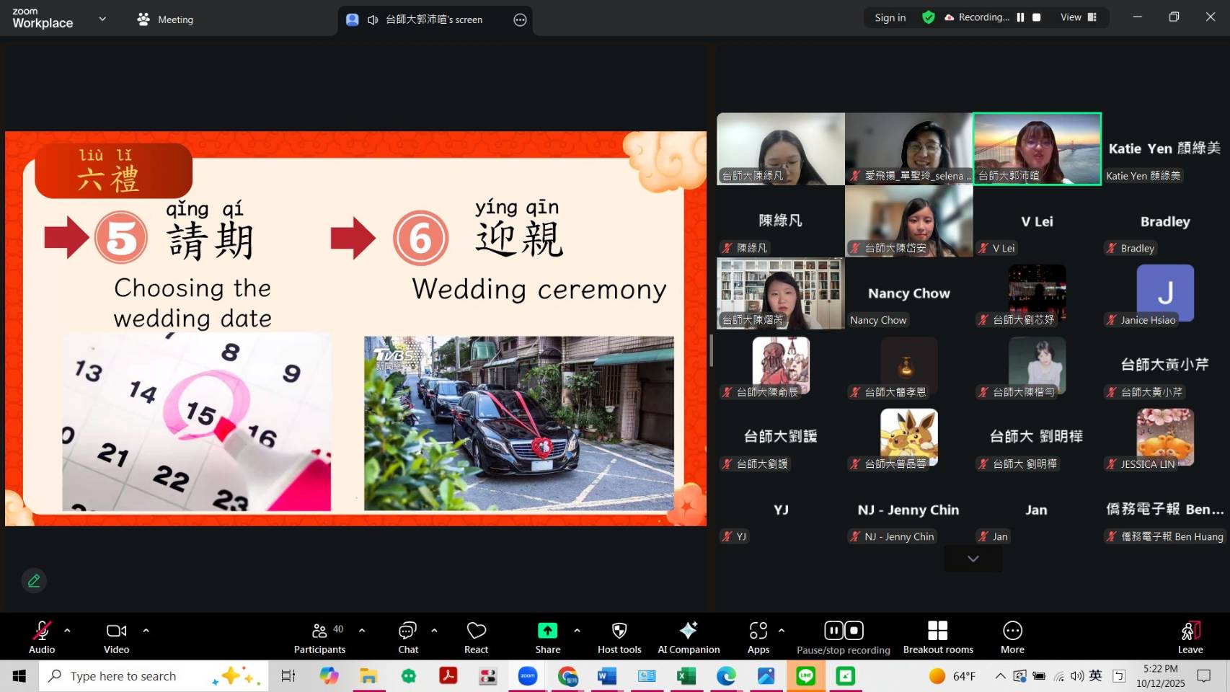Screen dimensions: 1230x692
Task: Stop your video camera
Action: (115, 629)
